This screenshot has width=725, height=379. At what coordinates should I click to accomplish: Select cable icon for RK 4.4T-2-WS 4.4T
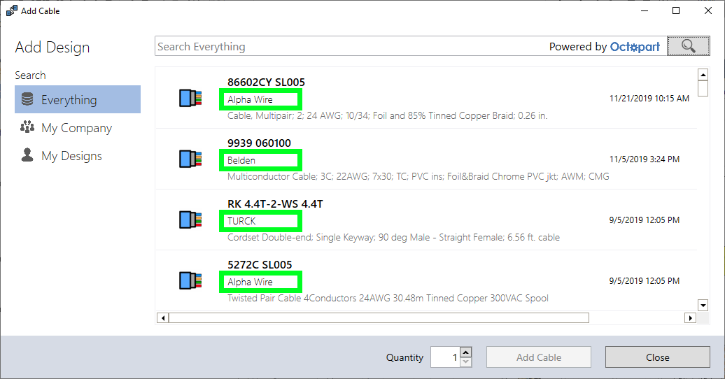(x=190, y=220)
